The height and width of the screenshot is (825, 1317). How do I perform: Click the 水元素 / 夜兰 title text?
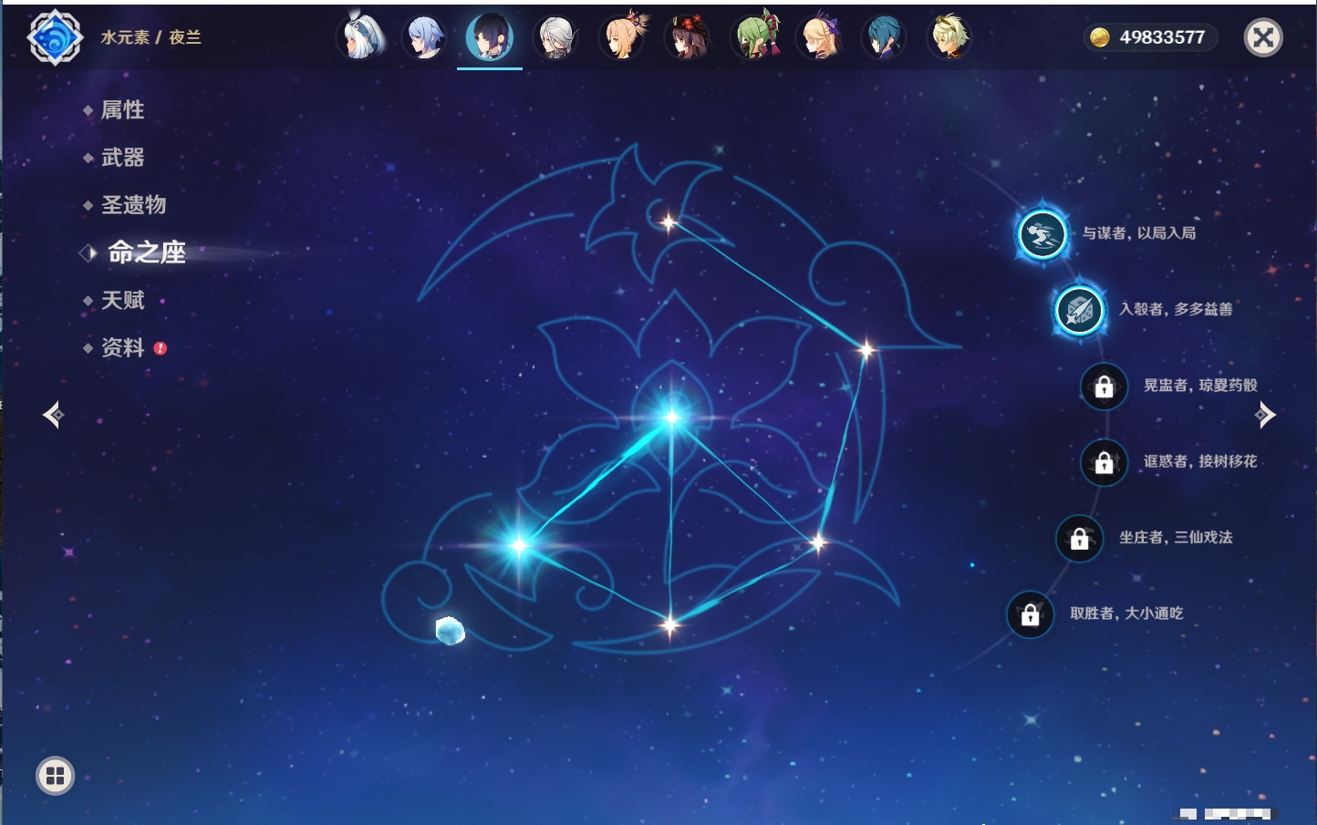click(x=150, y=37)
